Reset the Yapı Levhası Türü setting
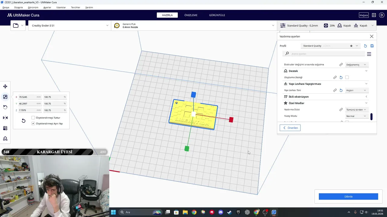This screenshot has height=217, width=387. 341,90
